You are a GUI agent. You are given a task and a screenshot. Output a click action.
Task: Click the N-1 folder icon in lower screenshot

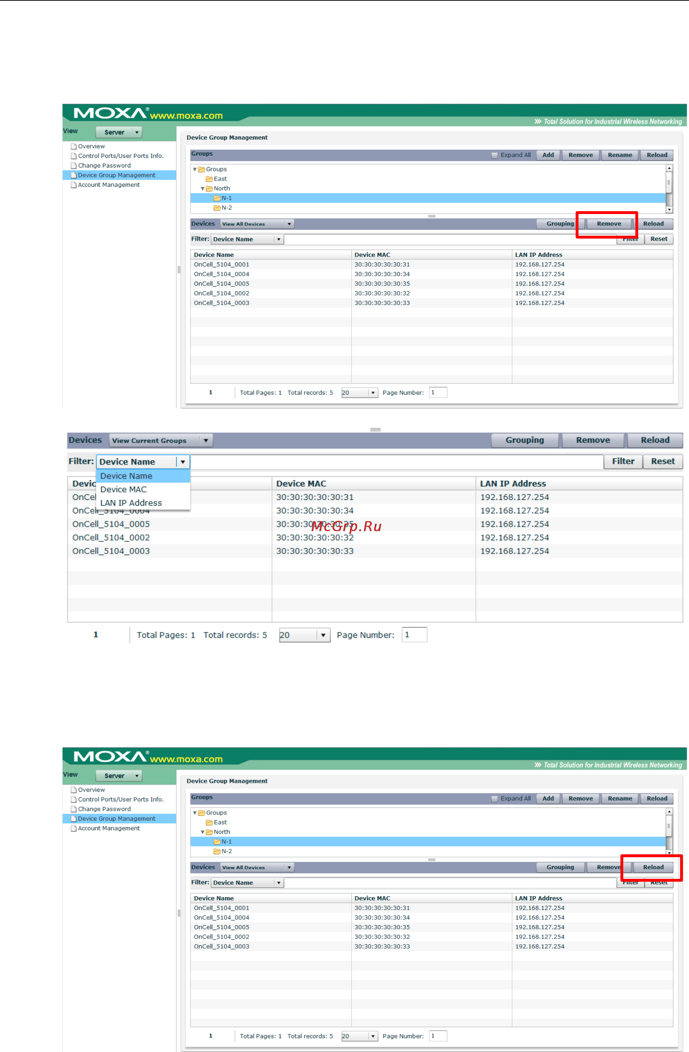[217, 842]
